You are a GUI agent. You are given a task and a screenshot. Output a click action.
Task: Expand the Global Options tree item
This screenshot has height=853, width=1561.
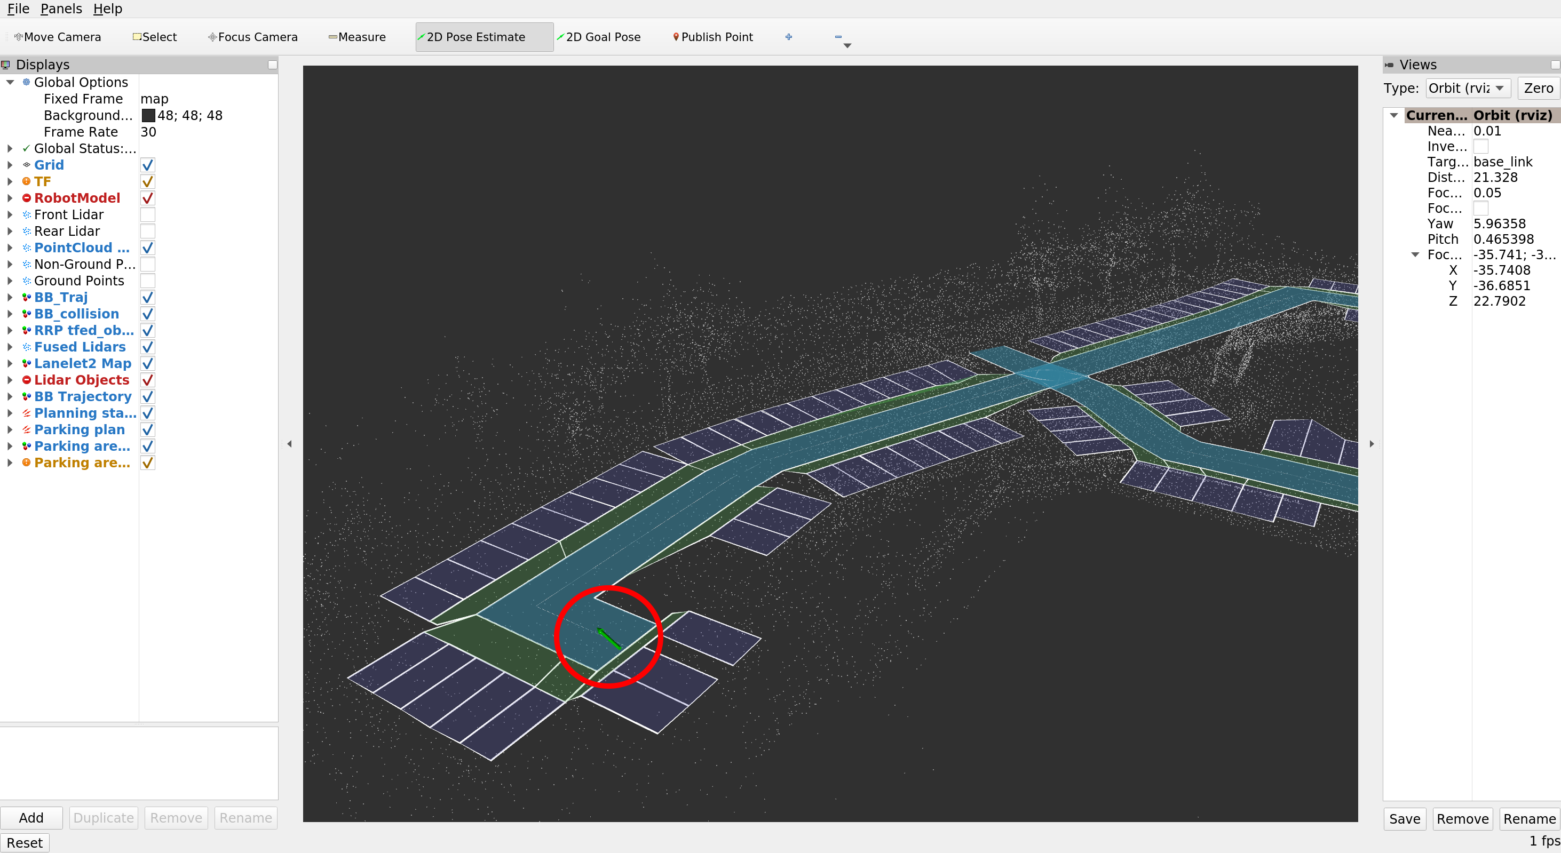(11, 82)
